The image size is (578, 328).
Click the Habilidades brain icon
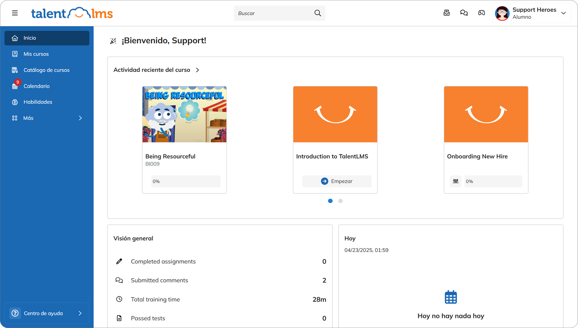click(15, 102)
